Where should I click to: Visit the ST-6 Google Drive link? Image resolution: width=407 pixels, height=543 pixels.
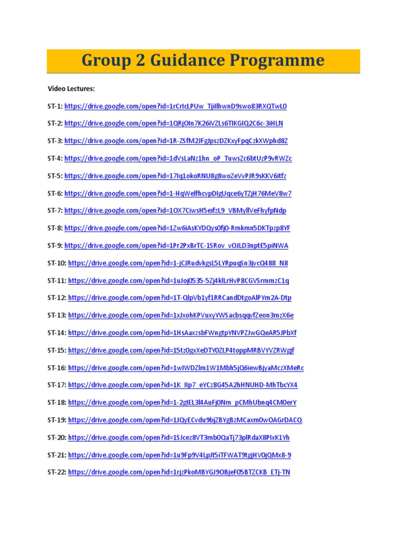(x=178, y=194)
